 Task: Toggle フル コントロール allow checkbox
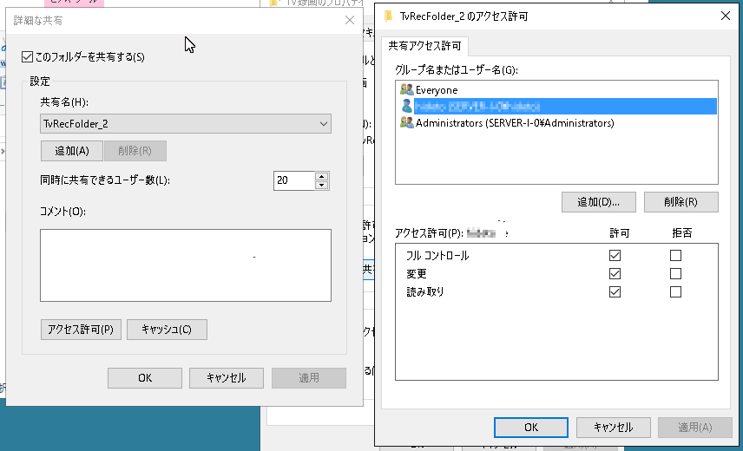coord(615,256)
